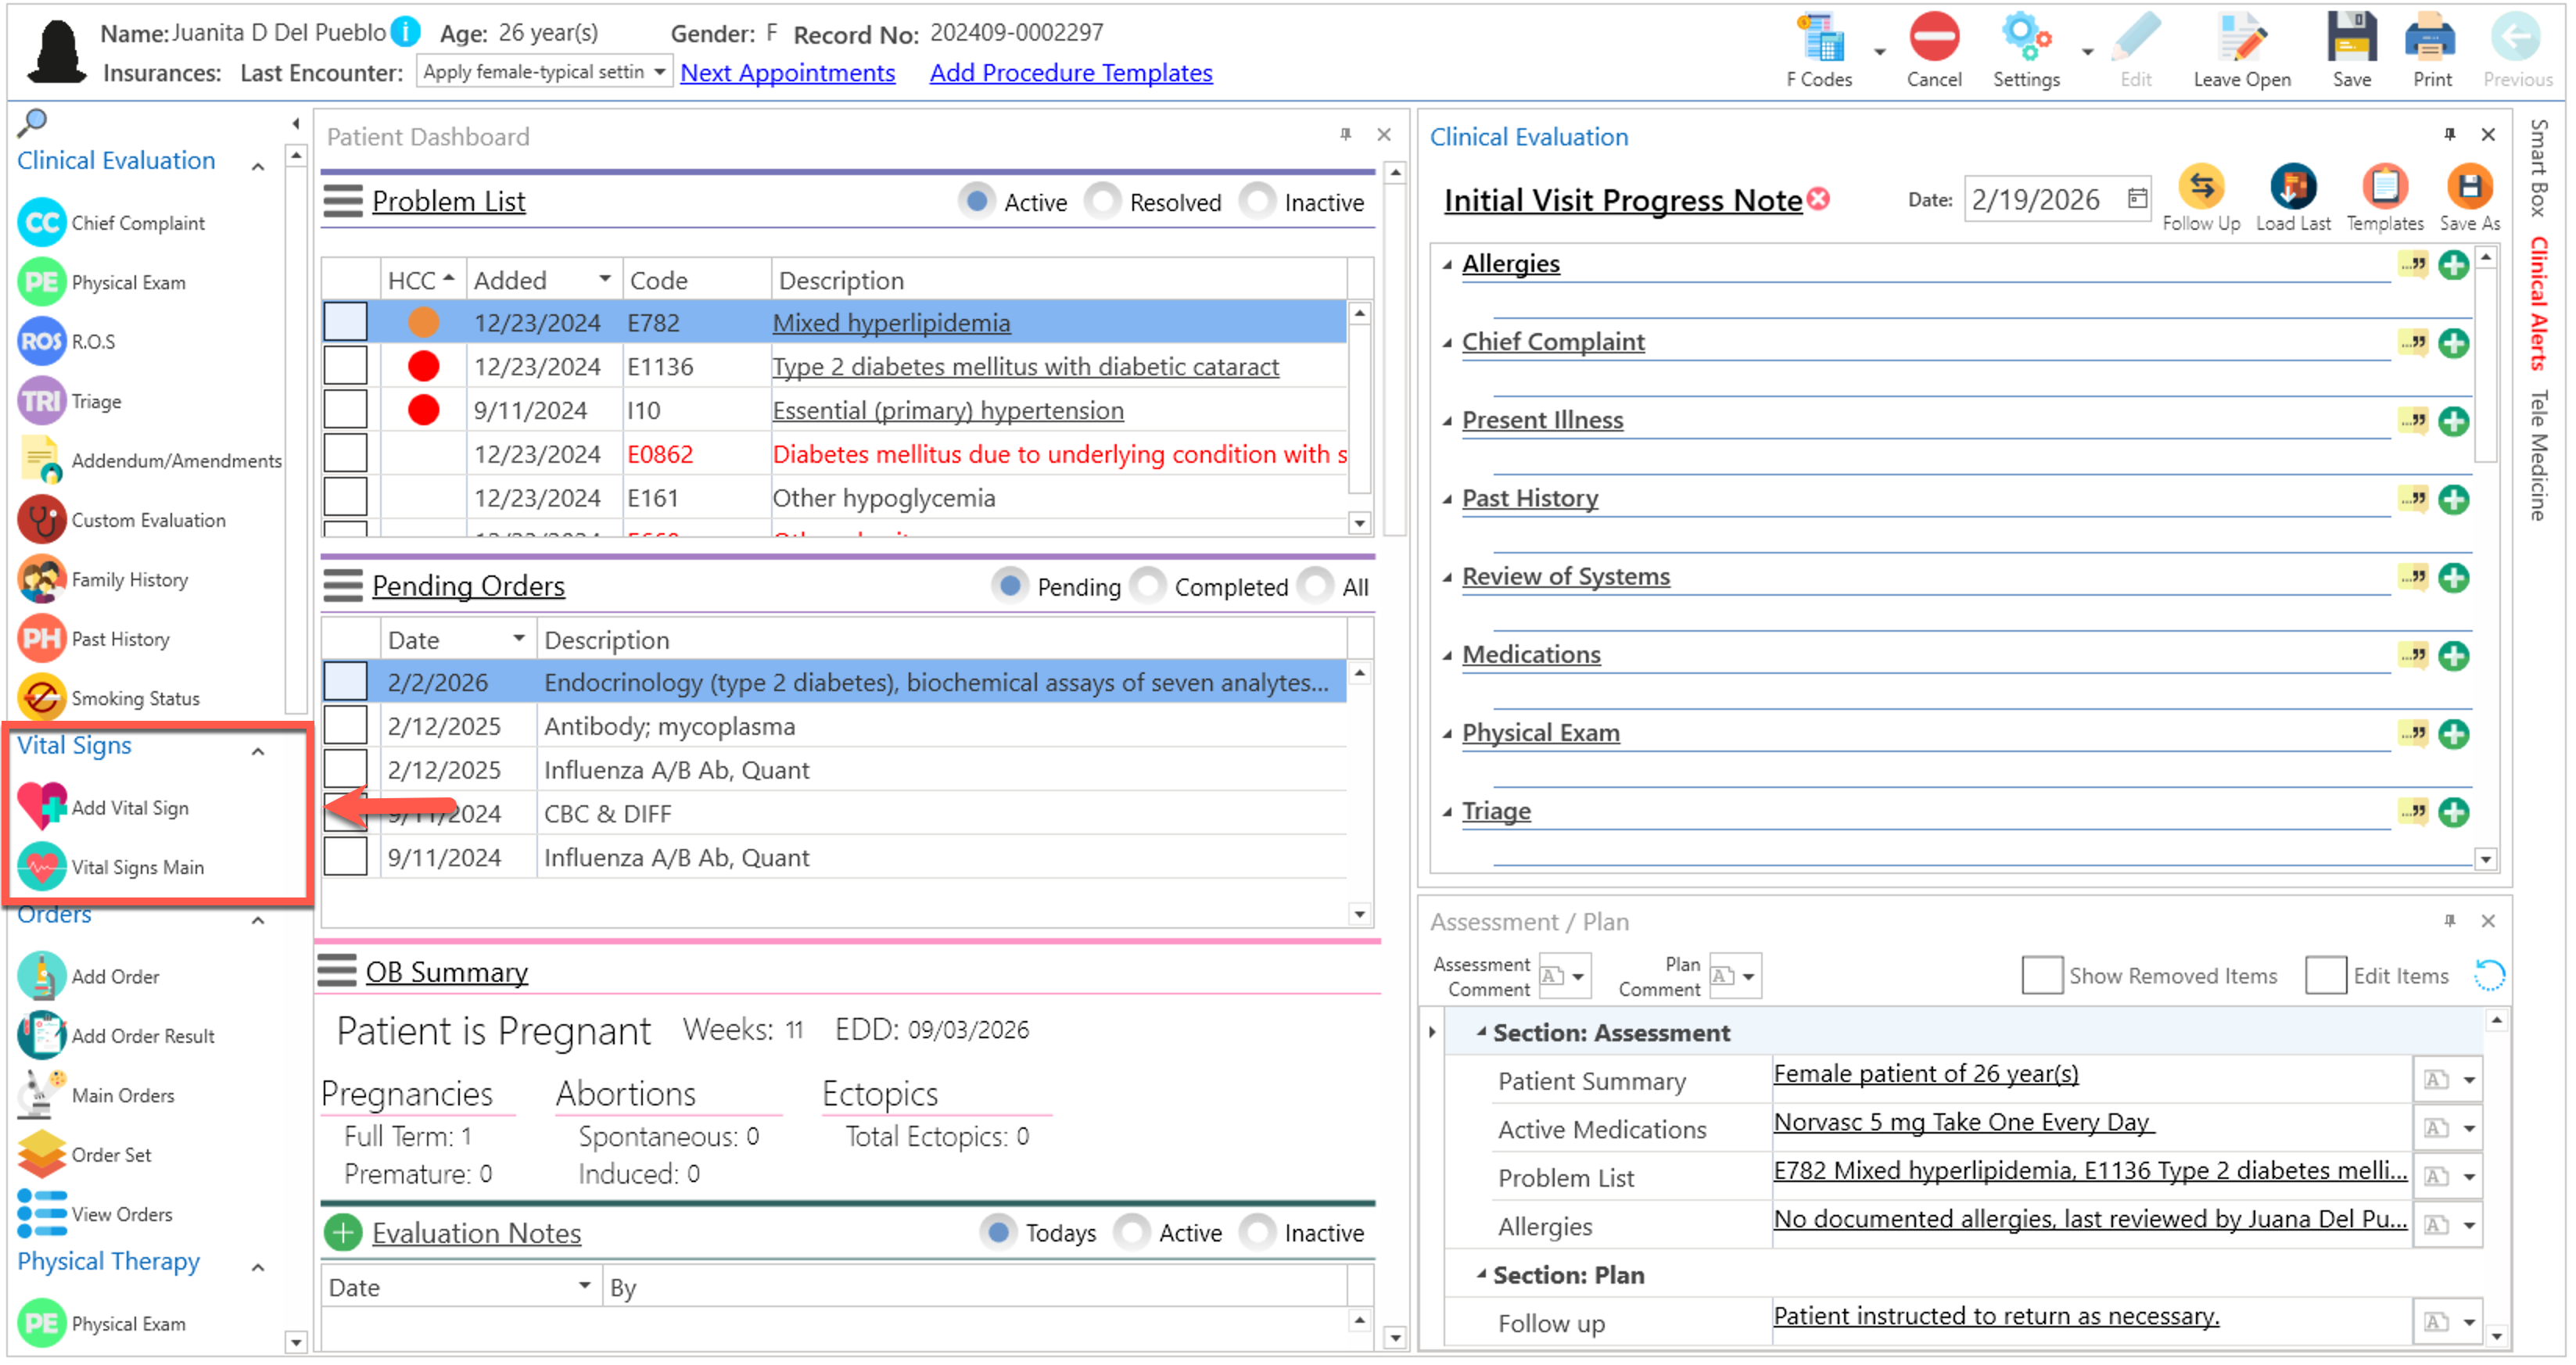This screenshot has height=1365, width=2576.
Task: Click the Load Last icon
Action: (2292, 188)
